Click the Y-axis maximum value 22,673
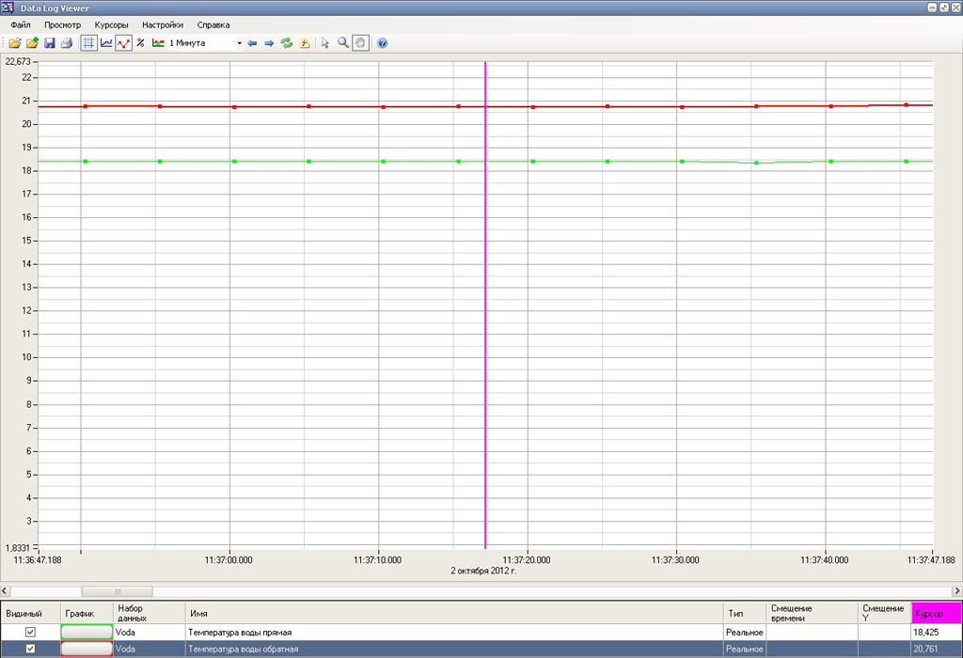This screenshot has width=963, height=658. tap(18, 61)
